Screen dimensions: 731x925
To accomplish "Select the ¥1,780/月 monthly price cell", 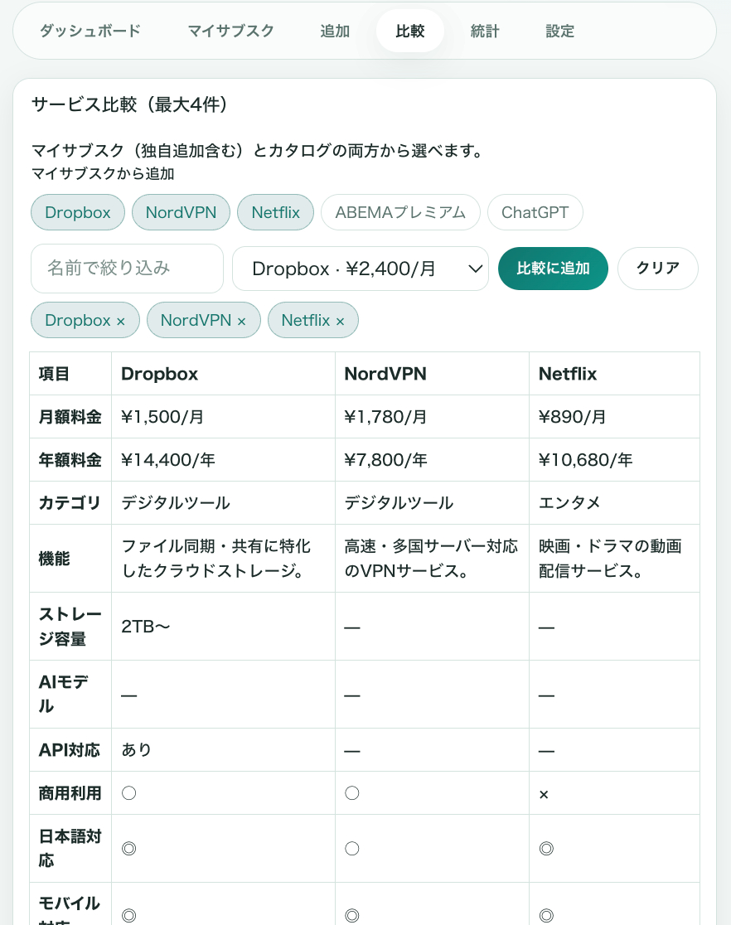I will (x=432, y=417).
